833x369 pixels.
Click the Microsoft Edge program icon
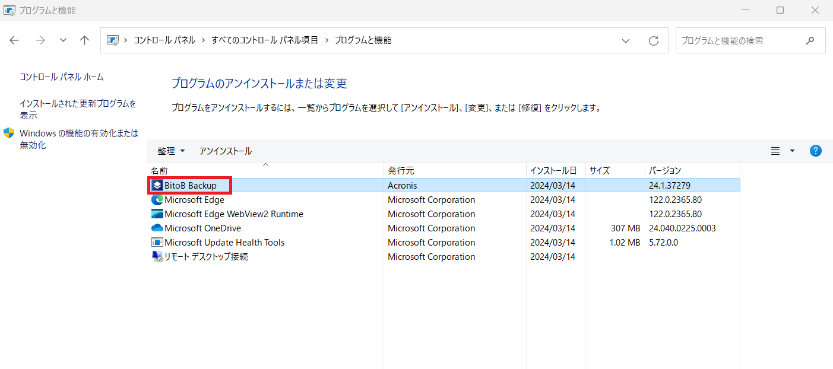point(157,200)
